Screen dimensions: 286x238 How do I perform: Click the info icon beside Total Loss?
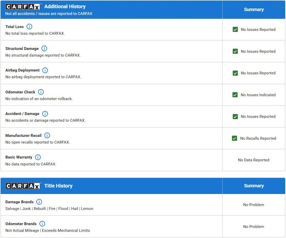[x=29, y=27]
